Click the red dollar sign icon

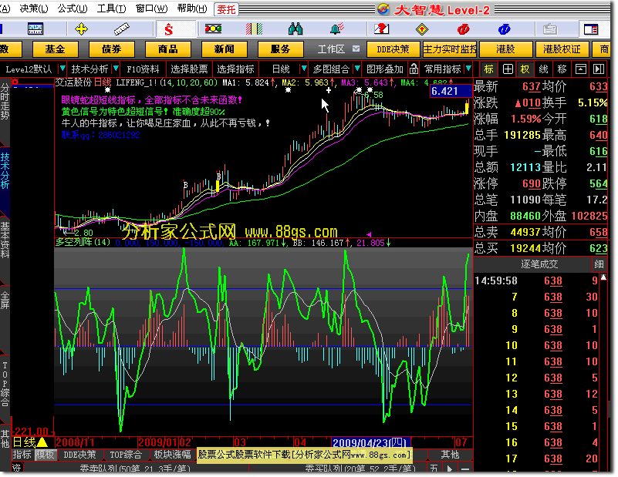[x=169, y=29]
